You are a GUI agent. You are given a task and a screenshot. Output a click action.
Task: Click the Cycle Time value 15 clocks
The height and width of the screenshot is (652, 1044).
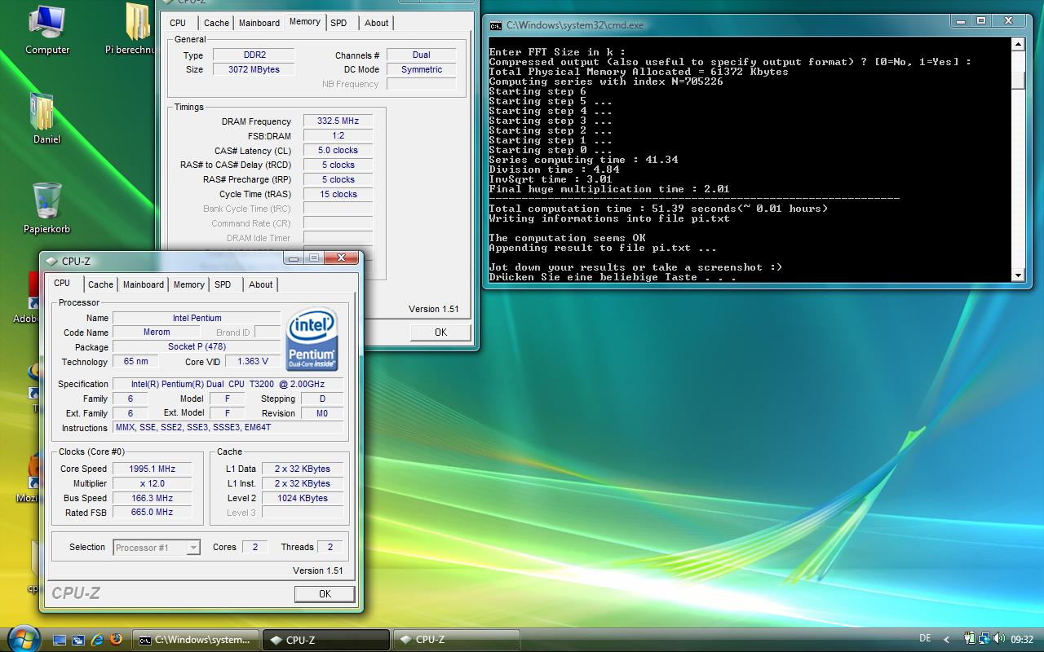click(338, 194)
